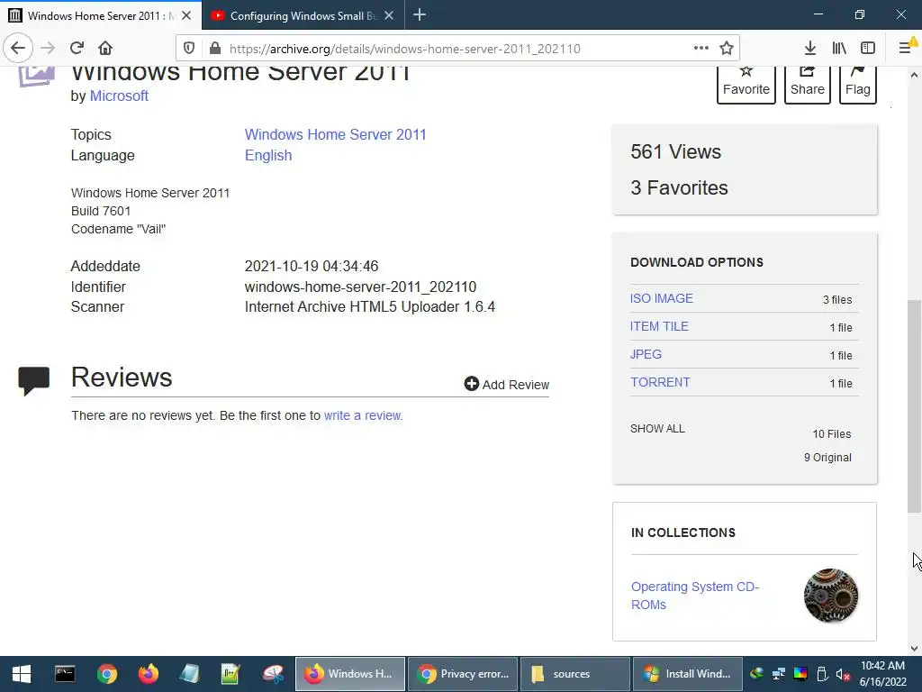Open the Firefox home page icon
This screenshot has height=692, width=922.
click(x=105, y=48)
